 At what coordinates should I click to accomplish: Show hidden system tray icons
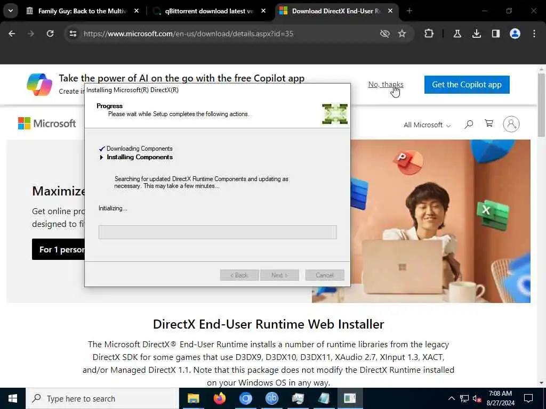pyautogui.click(x=451, y=398)
